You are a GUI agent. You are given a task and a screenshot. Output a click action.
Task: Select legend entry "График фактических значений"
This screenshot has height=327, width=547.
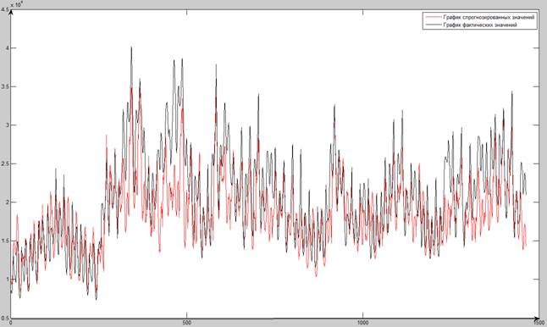click(x=480, y=25)
